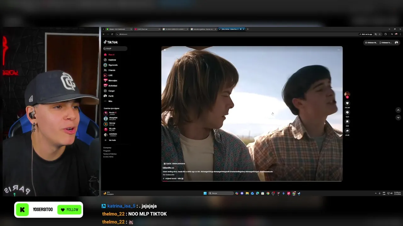Viewport: 403px width, 226px height.
Task: Share the video with arrow icon
Action: click(x=347, y=131)
